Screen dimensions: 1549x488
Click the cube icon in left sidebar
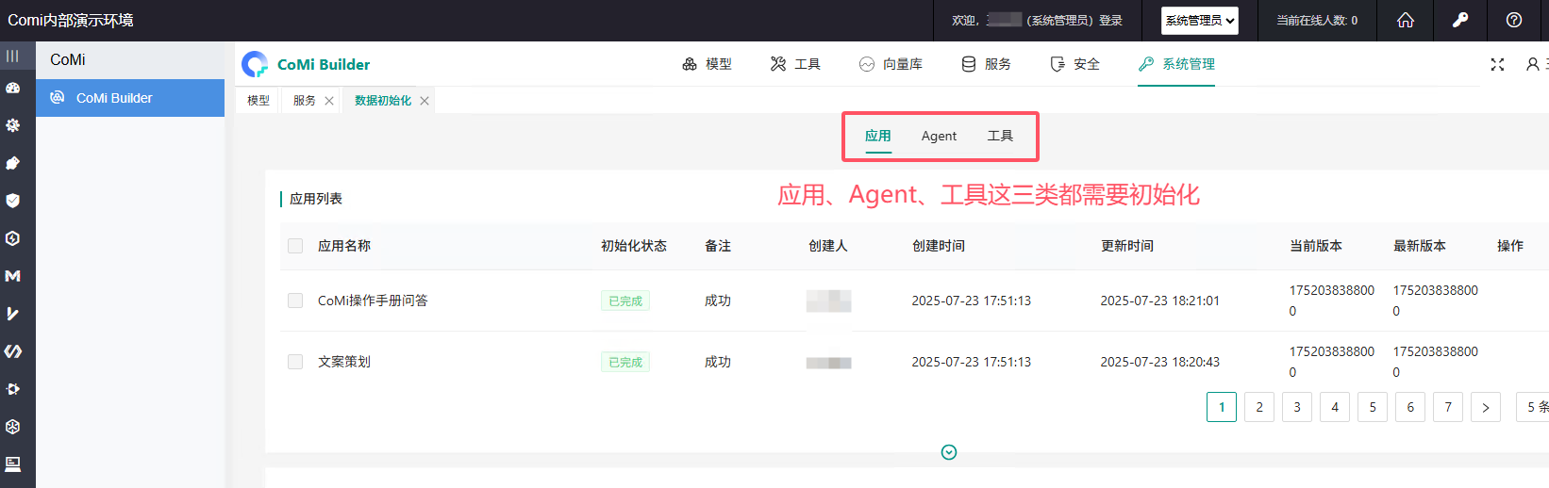(x=13, y=427)
